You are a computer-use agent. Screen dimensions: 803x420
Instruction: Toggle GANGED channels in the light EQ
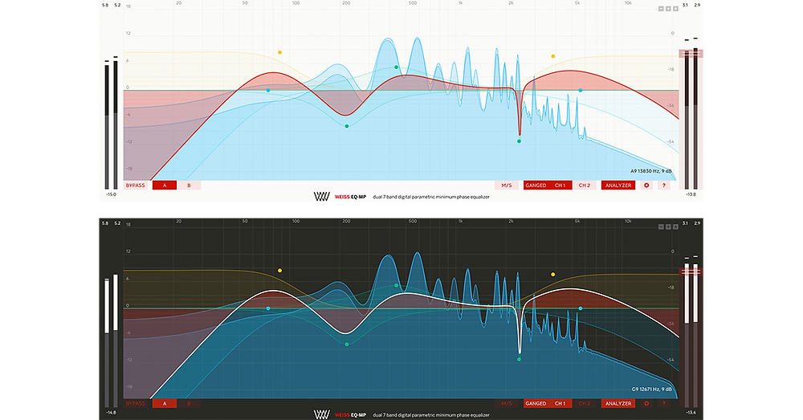point(536,186)
